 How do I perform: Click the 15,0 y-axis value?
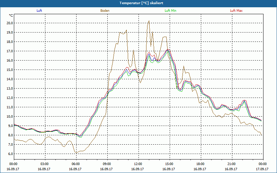(10, 70)
